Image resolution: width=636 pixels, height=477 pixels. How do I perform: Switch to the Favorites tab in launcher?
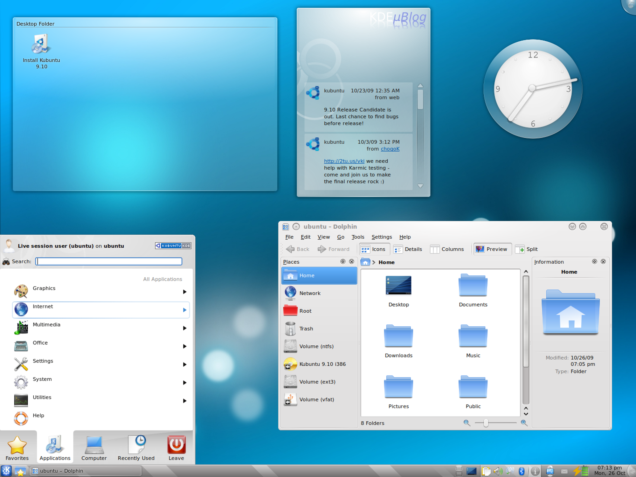(x=17, y=448)
